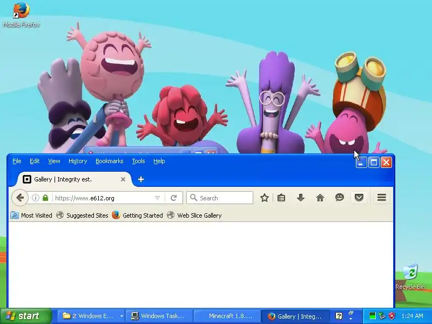Viewport: 432px width, 324px height.
Task: Switch to Minecraft 1.8 taskbar button
Action: [227, 316]
